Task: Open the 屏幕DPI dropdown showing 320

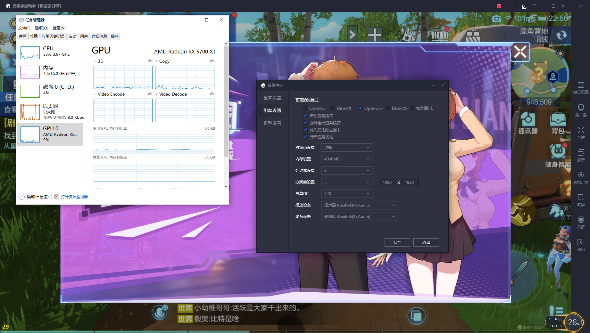Action: (x=347, y=194)
